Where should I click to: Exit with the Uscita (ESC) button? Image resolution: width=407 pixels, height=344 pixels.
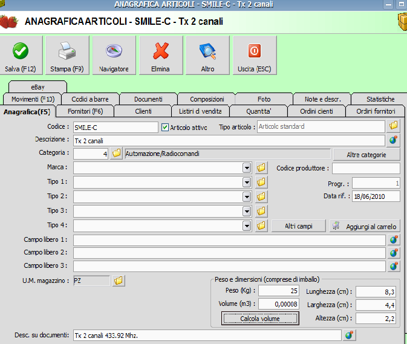click(255, 55)
